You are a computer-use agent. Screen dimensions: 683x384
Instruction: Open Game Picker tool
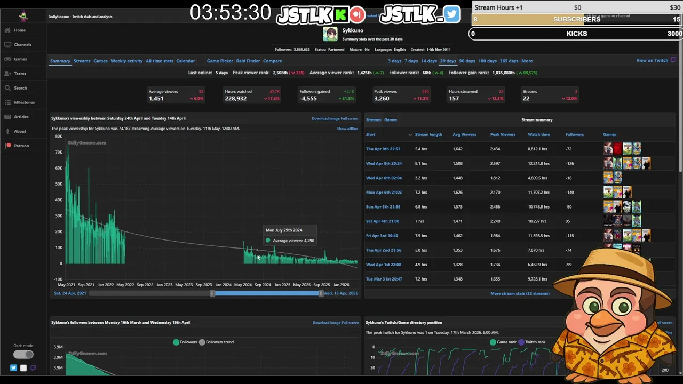coord(220,61)
